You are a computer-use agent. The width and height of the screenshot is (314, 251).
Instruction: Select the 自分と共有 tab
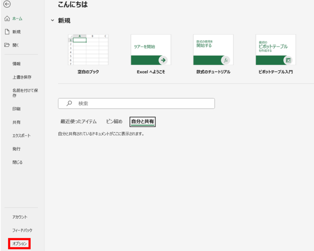click(x=142, y=121)
